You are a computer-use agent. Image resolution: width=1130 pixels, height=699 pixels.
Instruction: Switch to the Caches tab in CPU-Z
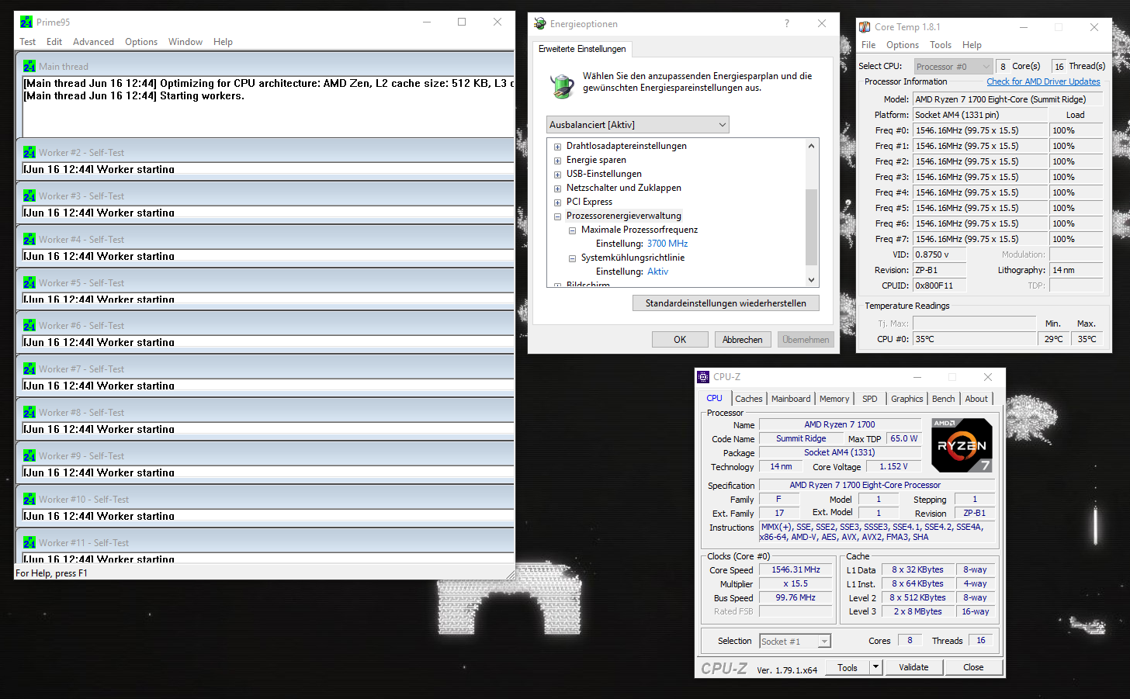(x=749, y=399)
